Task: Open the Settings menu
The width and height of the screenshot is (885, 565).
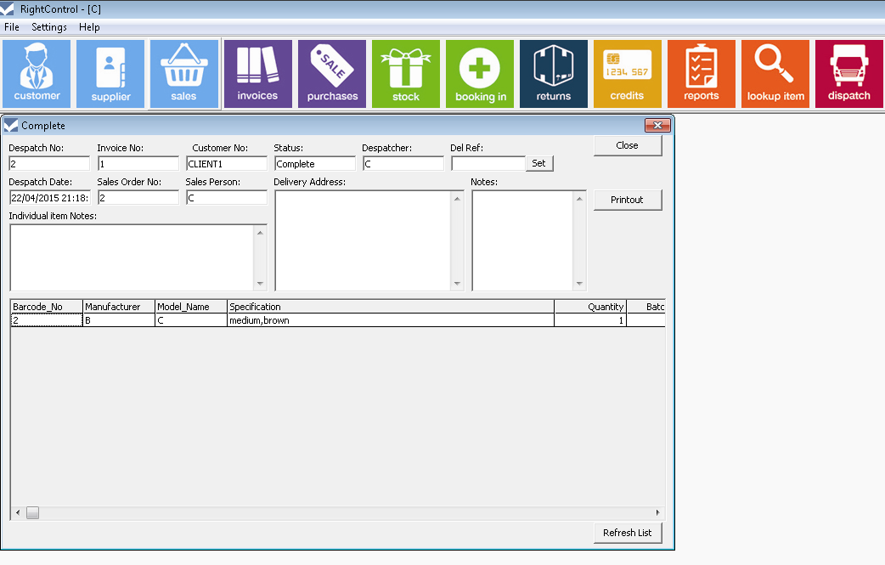Action: (x=49, y=27)
